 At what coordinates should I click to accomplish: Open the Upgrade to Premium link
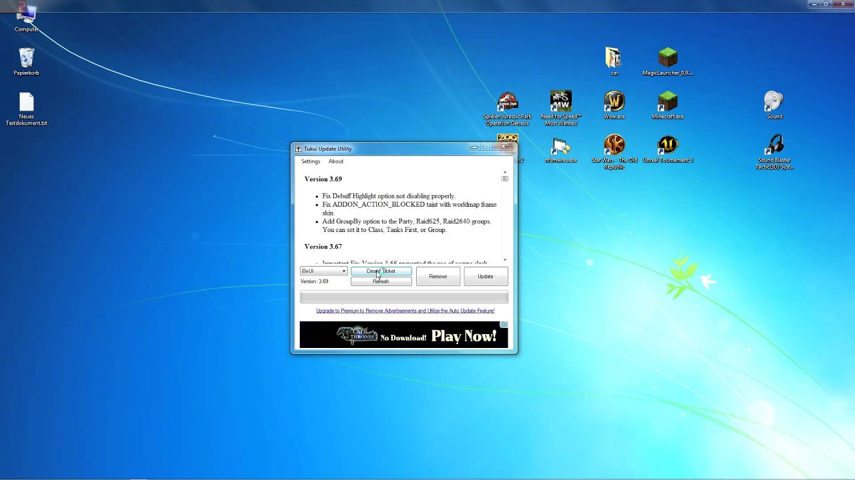click(405, 311)
